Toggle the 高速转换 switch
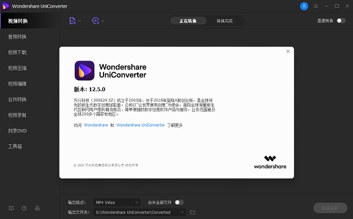Screen dimensions: 353x219 coord(341,21)
